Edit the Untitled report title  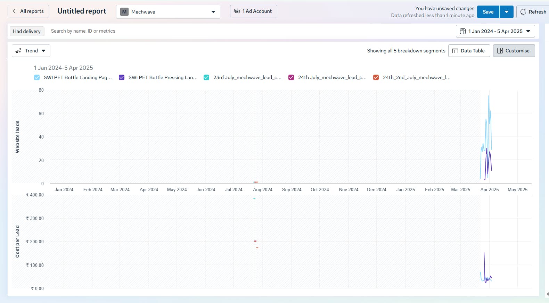(82, 11)
